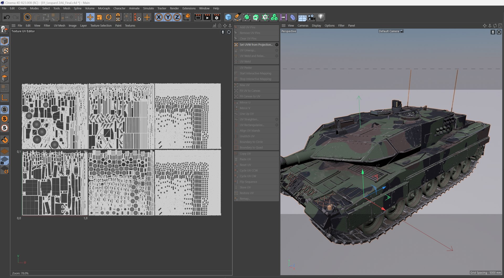Open UV Weld and Relax options gear
Screen dimensions: 504x278
pyautogui.click(x=277, y=56)
